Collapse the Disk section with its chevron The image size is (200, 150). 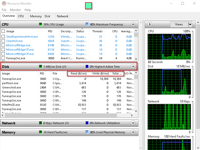133,66
